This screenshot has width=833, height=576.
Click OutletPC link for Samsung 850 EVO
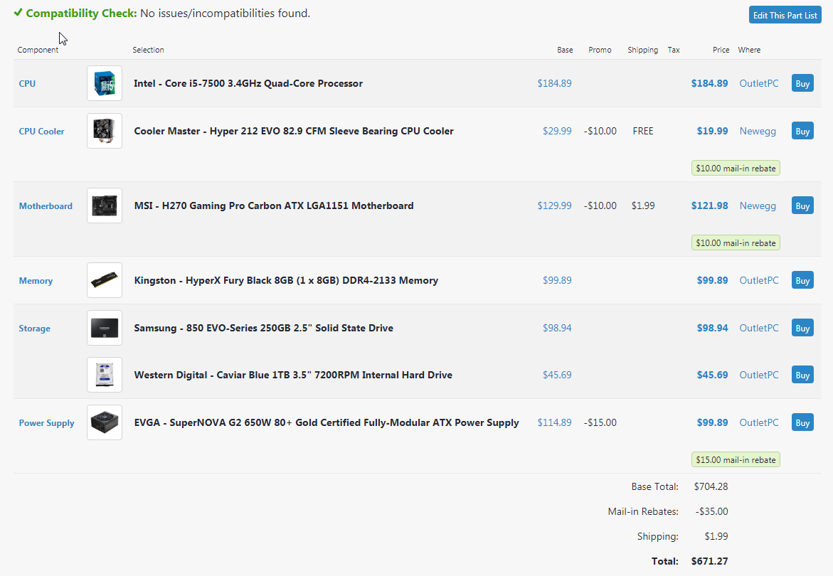click(759, 328)
